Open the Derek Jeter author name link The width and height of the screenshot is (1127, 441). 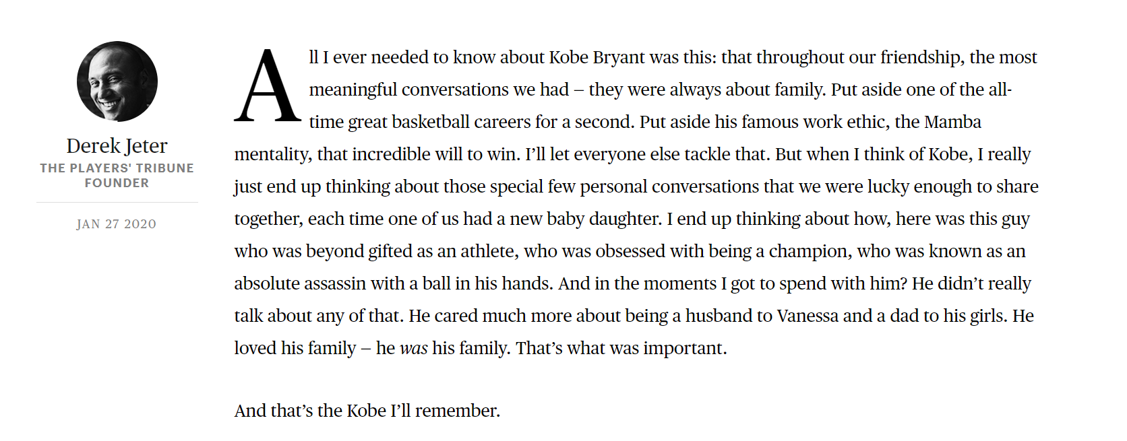117,145
